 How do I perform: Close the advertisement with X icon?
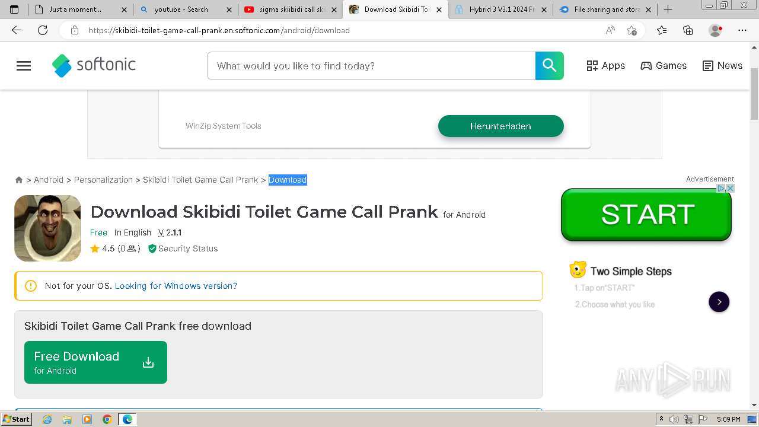tap(731, 188)
